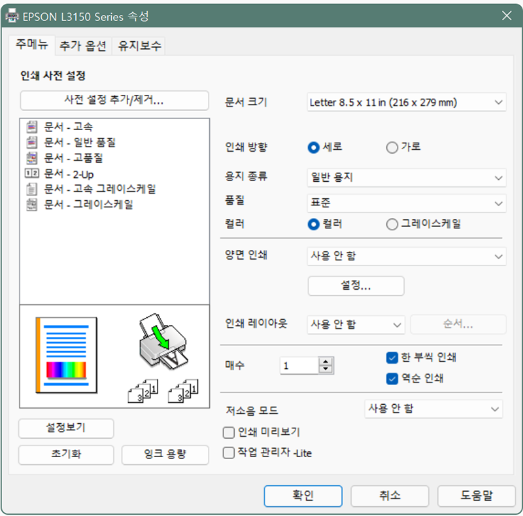Select the 문서 - 그레이스케일 preset text
The width and height of the screenshot is (523, 516).
point(88,204)
